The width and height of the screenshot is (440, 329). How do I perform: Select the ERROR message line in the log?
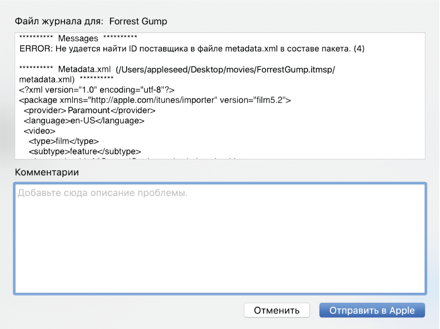point(192,49)
